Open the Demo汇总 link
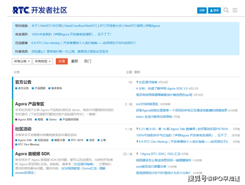This screenshot has height=185, width=245. pos(89,169)
